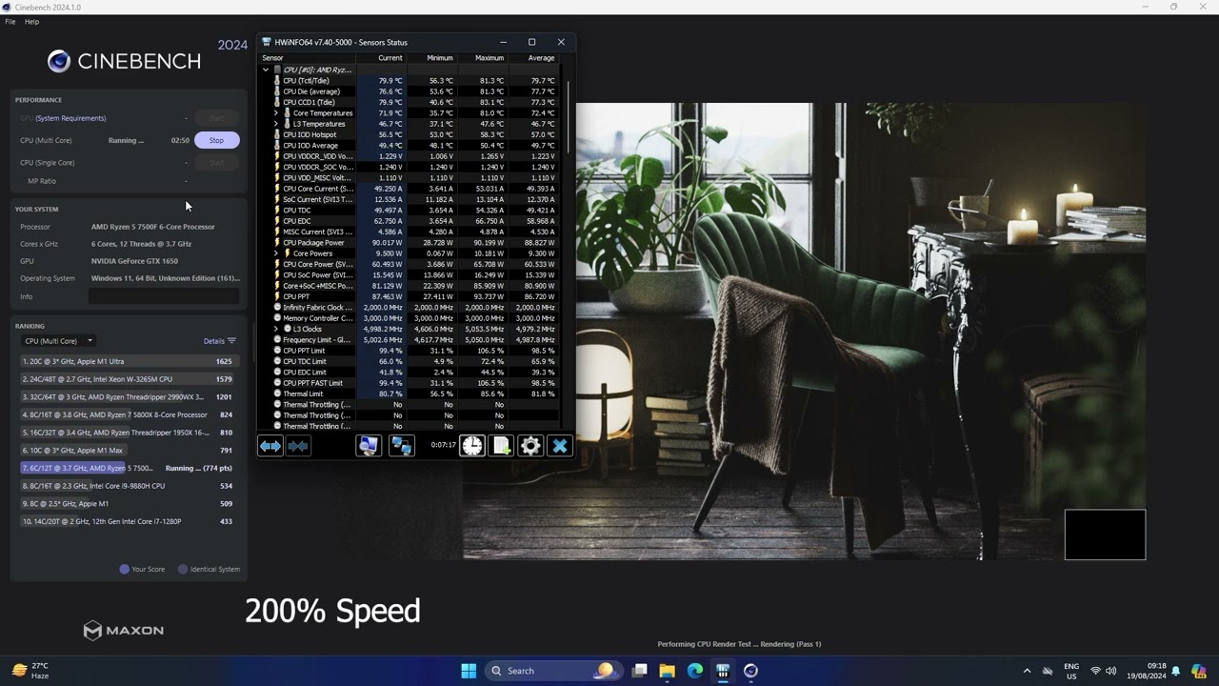Open the Wi-Fi network tray icon
The height and width of the screenshot is (686, 1219).
pos(1095,671)
